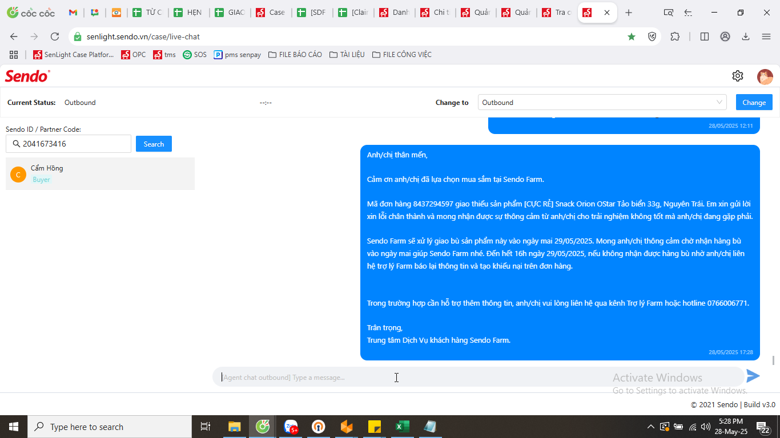Open the user avatar menu

tap(765, 76)
